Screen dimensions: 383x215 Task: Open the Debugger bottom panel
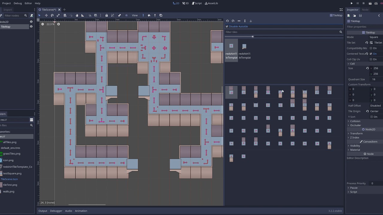click(x=56, y=211)
